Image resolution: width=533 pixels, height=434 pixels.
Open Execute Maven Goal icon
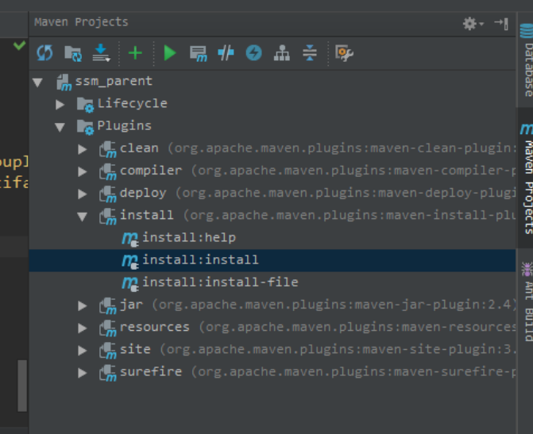pos(198,54)
